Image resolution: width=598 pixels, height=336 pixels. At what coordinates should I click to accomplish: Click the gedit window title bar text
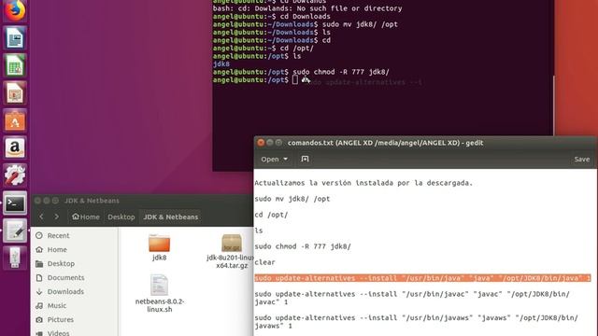[x=385, y=143]
